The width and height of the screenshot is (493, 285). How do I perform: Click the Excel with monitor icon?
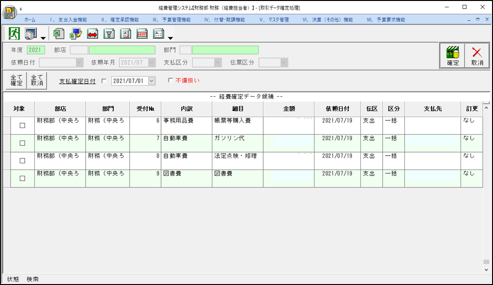[x=75, y=34]
